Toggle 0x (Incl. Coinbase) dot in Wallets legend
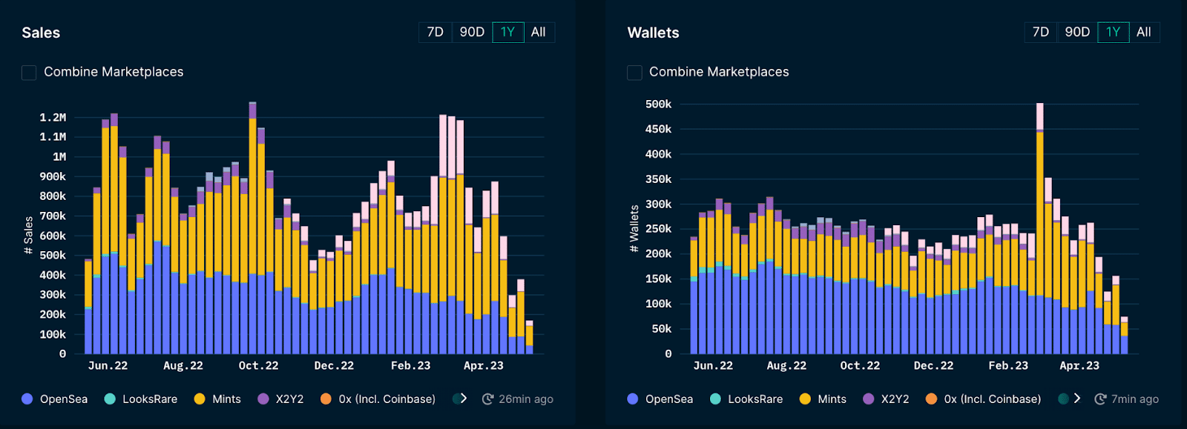The image size is (1187, 429). tap(931, 399)
